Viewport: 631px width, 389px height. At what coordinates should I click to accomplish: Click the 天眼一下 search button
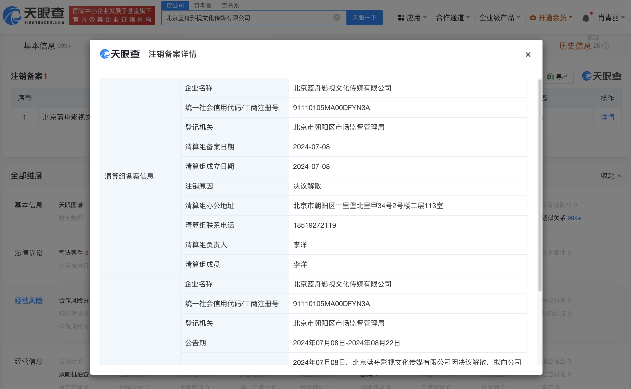coord(364,17)
